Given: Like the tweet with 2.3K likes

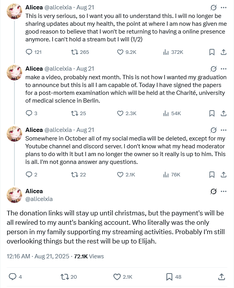Looking at the screenshot, I should coord(121,113).
